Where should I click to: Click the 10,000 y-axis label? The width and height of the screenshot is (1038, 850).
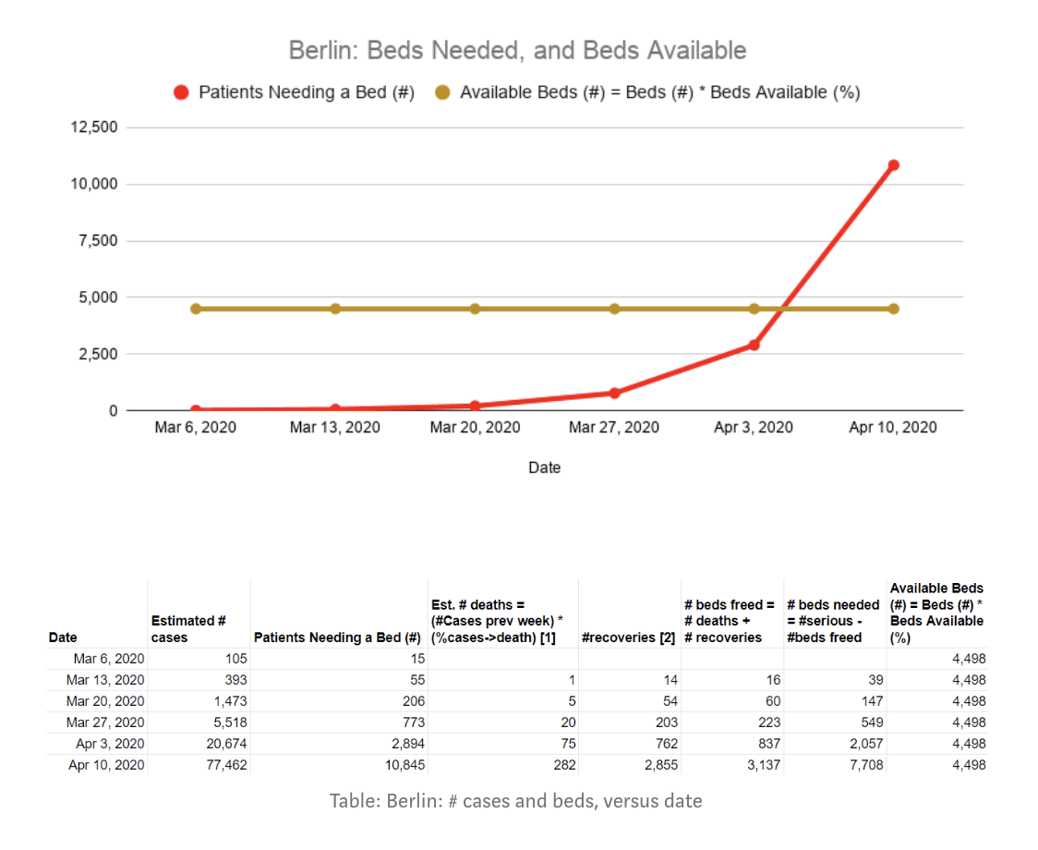pos(94,184)
